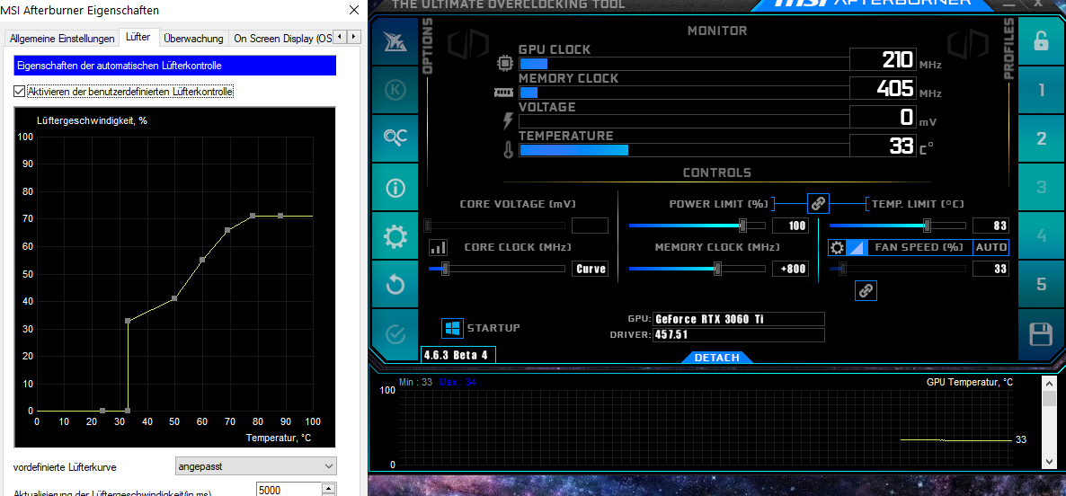
Task: Click the GPU name field GeForce RTX 3060 Ti
Action: (x=738, y=319)
